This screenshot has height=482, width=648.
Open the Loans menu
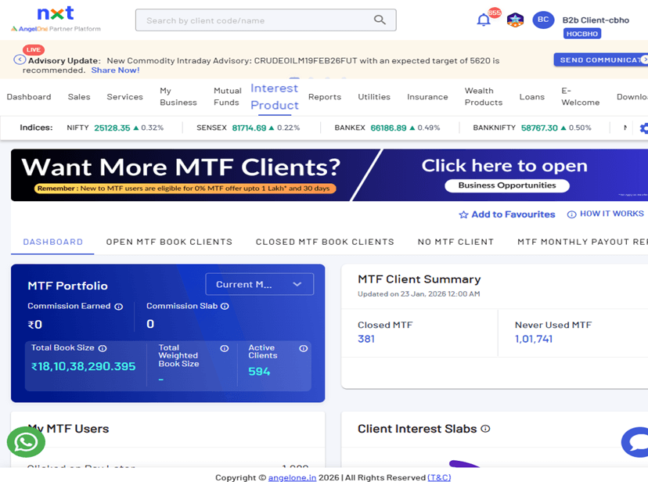coord(532,97)
